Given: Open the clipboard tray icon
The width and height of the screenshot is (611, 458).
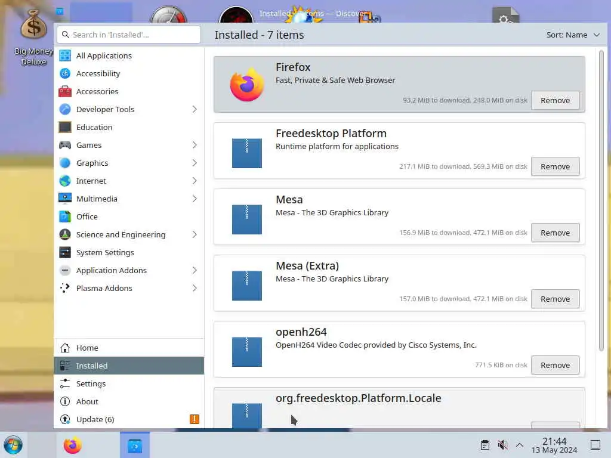Looking at the screenshot, I should 485,445.
